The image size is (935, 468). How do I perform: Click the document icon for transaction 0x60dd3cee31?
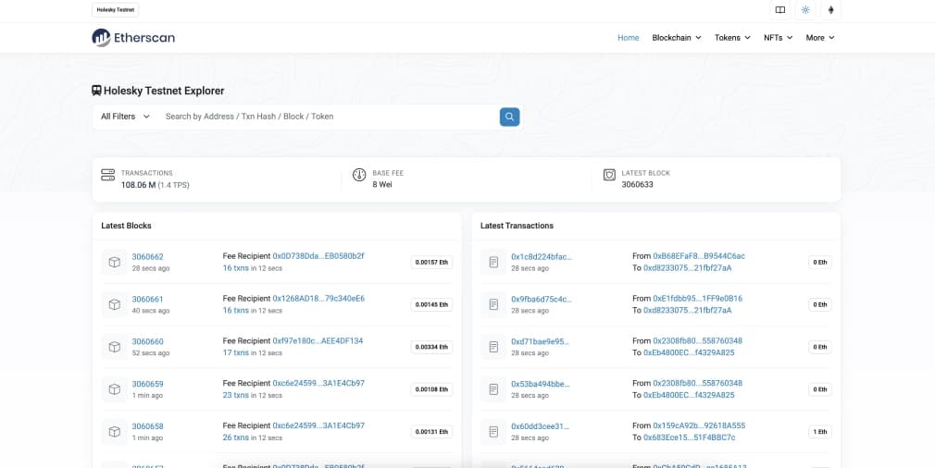coord(493,432)
